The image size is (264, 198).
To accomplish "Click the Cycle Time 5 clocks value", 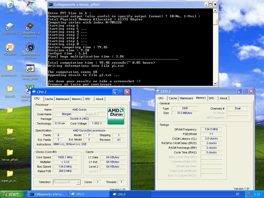I will pyautogui.click(x=211, y=152).
